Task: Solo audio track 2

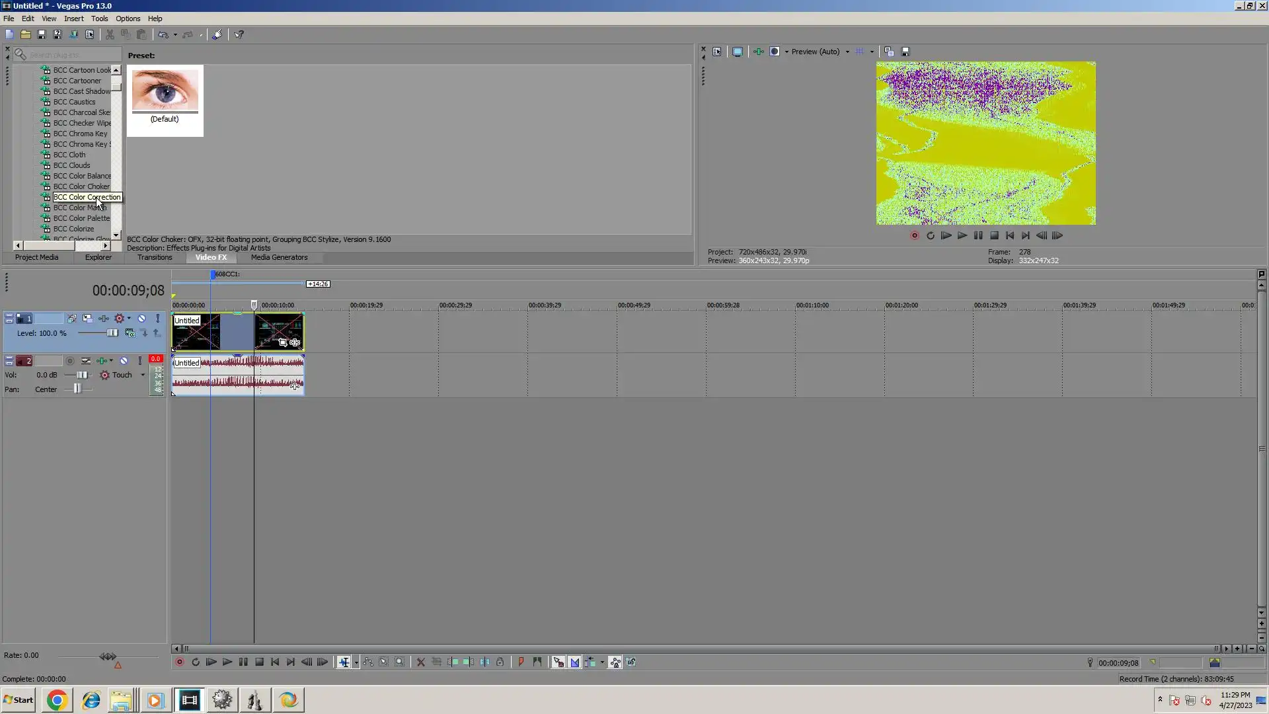Action: (x=139, y=361)
